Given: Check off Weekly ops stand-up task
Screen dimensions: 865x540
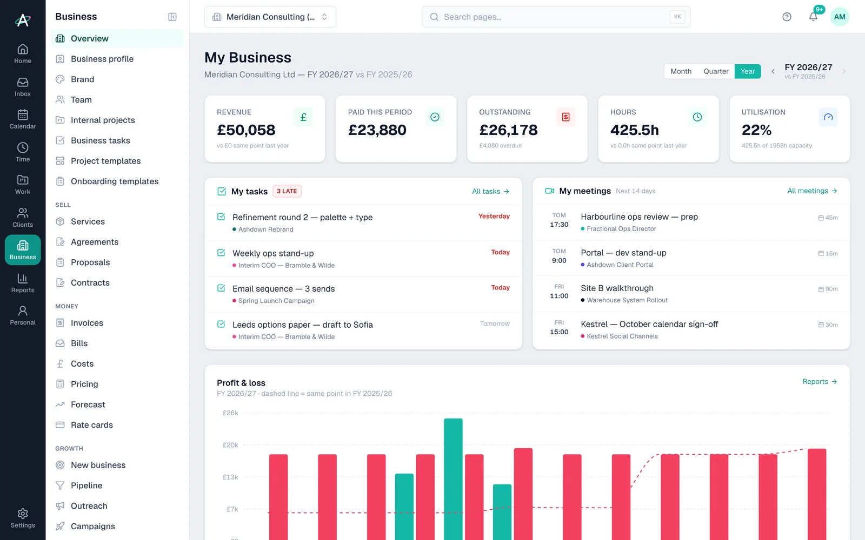Looking at the screenshot, I should coord(221,253).
